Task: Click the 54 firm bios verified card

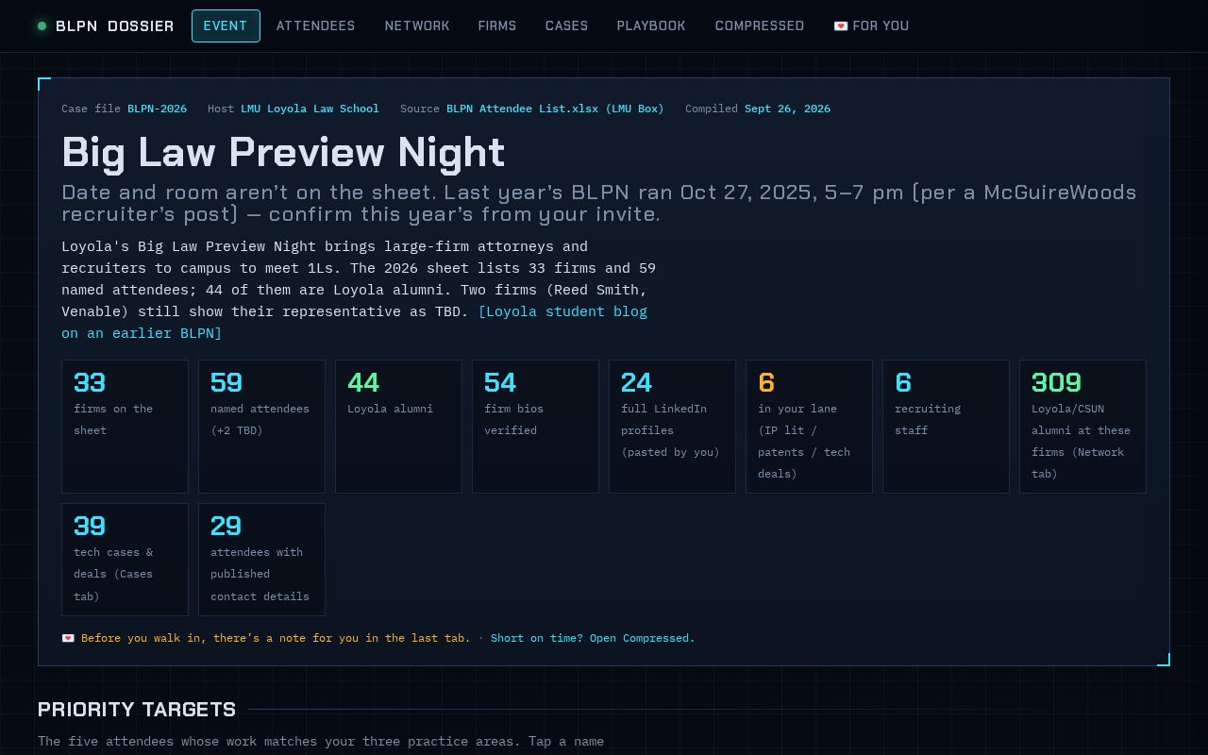Action: click(535, 427)
